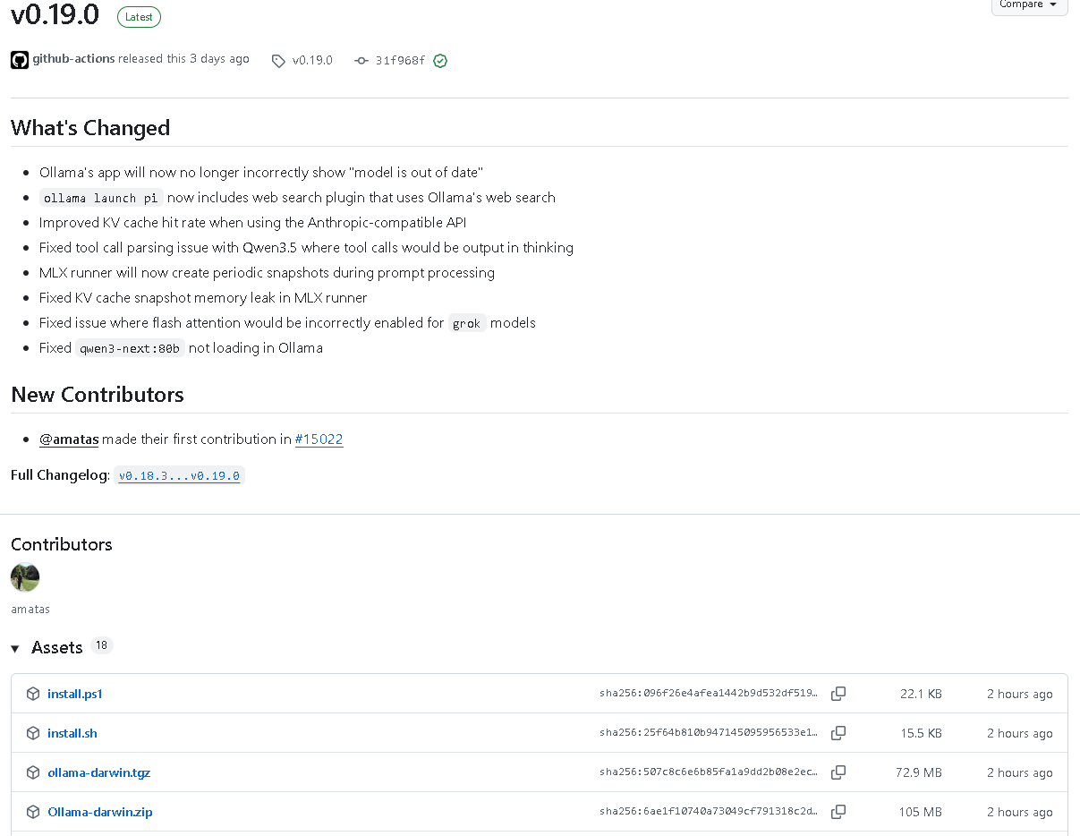Click the commit icon beside 31f968f
Viewport: 1080px width, 836px height.
point(361,61)
